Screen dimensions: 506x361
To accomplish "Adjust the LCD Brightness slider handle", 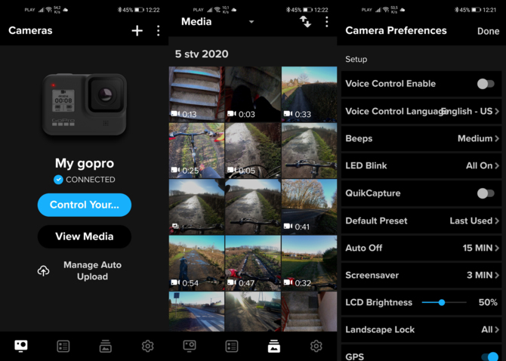I will click(442, 302).
